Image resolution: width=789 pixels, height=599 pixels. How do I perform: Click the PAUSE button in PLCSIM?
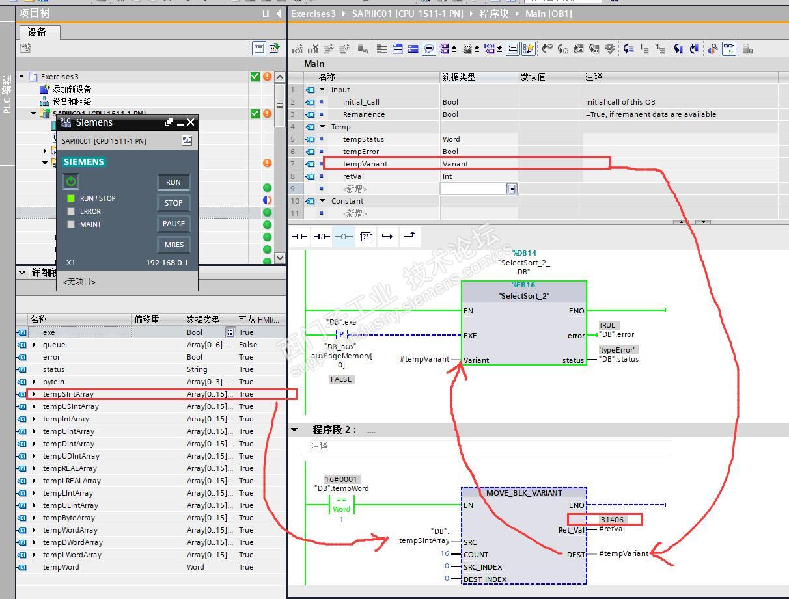click(x=173, y=224)
